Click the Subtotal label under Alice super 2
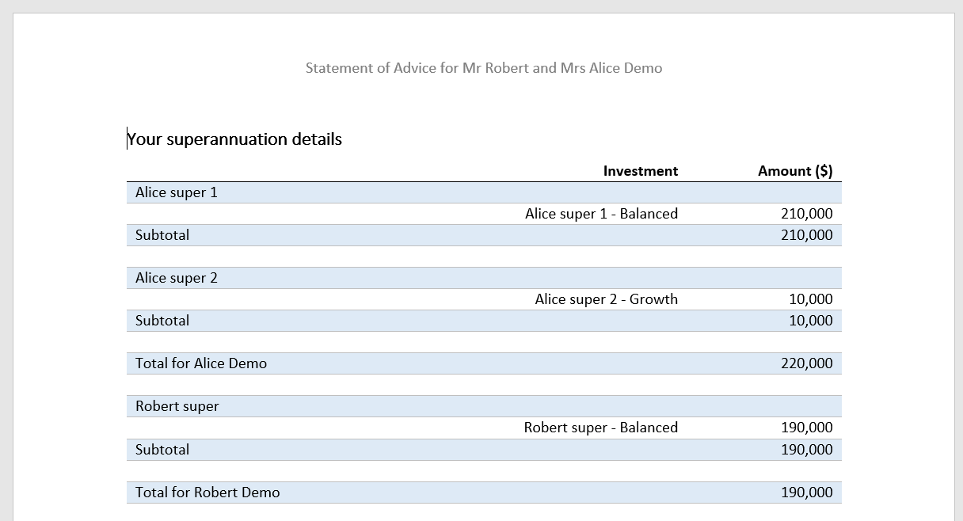Screen dimensions: 963x521 pyautogui.click(x=162, y=321)
